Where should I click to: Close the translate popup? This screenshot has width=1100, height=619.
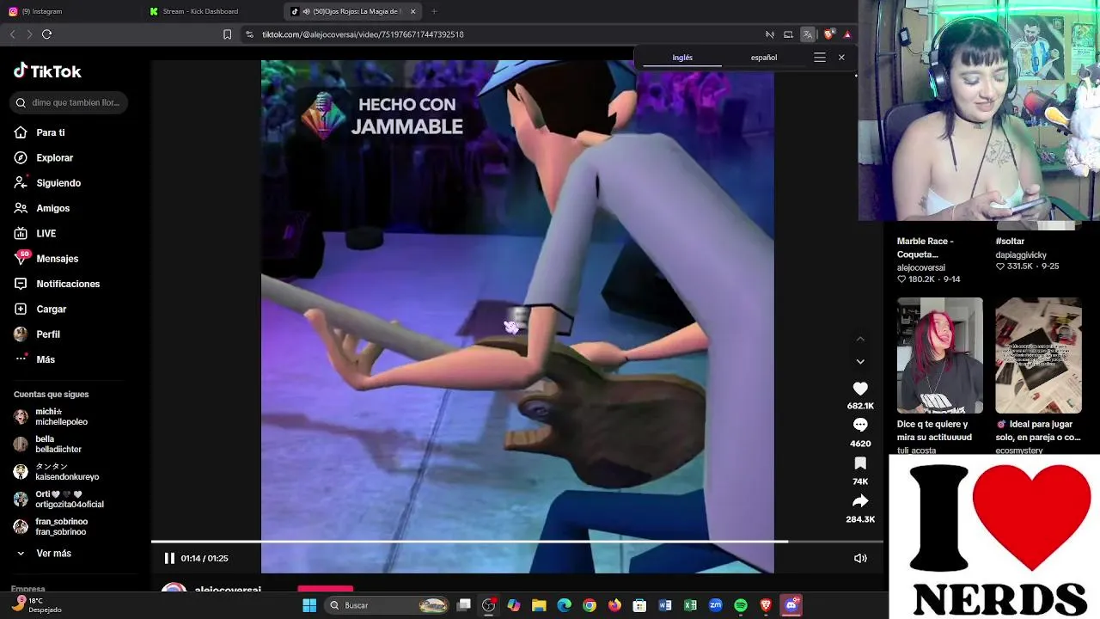(x=841, y=58)
